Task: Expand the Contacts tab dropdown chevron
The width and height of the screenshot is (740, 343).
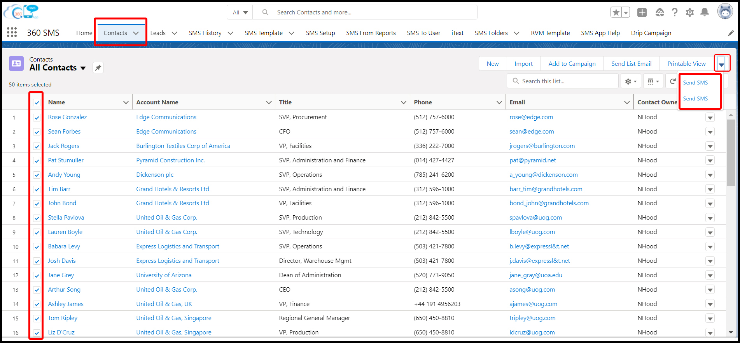Action: tap(136, 33)
